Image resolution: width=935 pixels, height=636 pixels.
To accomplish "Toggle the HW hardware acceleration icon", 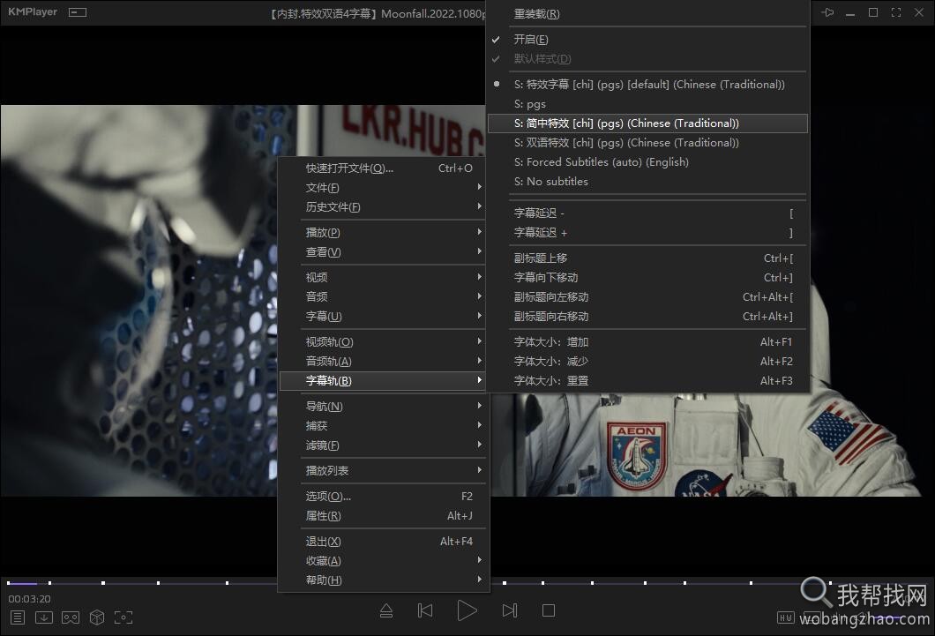I will pyautogui.click(x=785, y=617).
